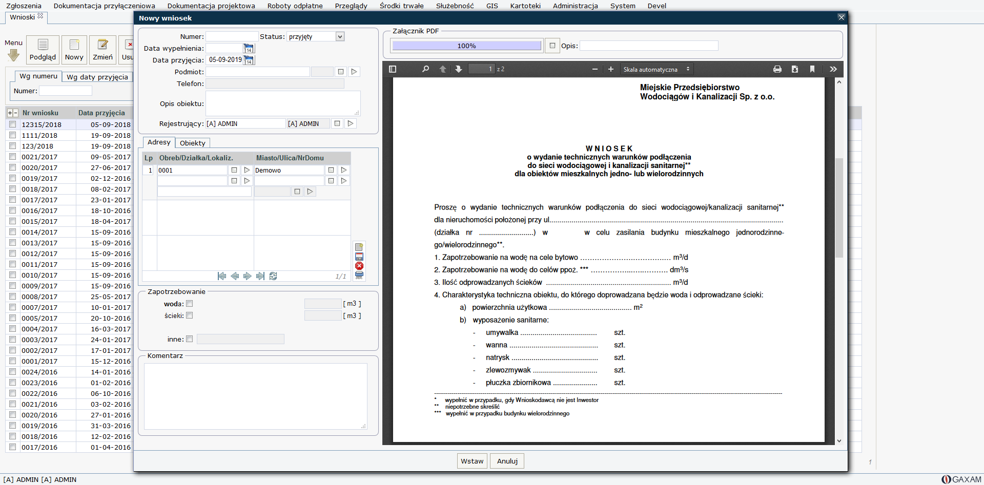This screenshot has height=485, width=984.
Task: Zoom out the PDF with minus
Action: pyautogui.click(x=595, y=69)
